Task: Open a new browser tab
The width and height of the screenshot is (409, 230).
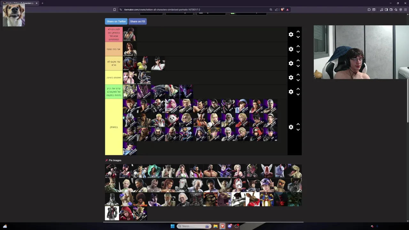Action: [x=42, y=3]
